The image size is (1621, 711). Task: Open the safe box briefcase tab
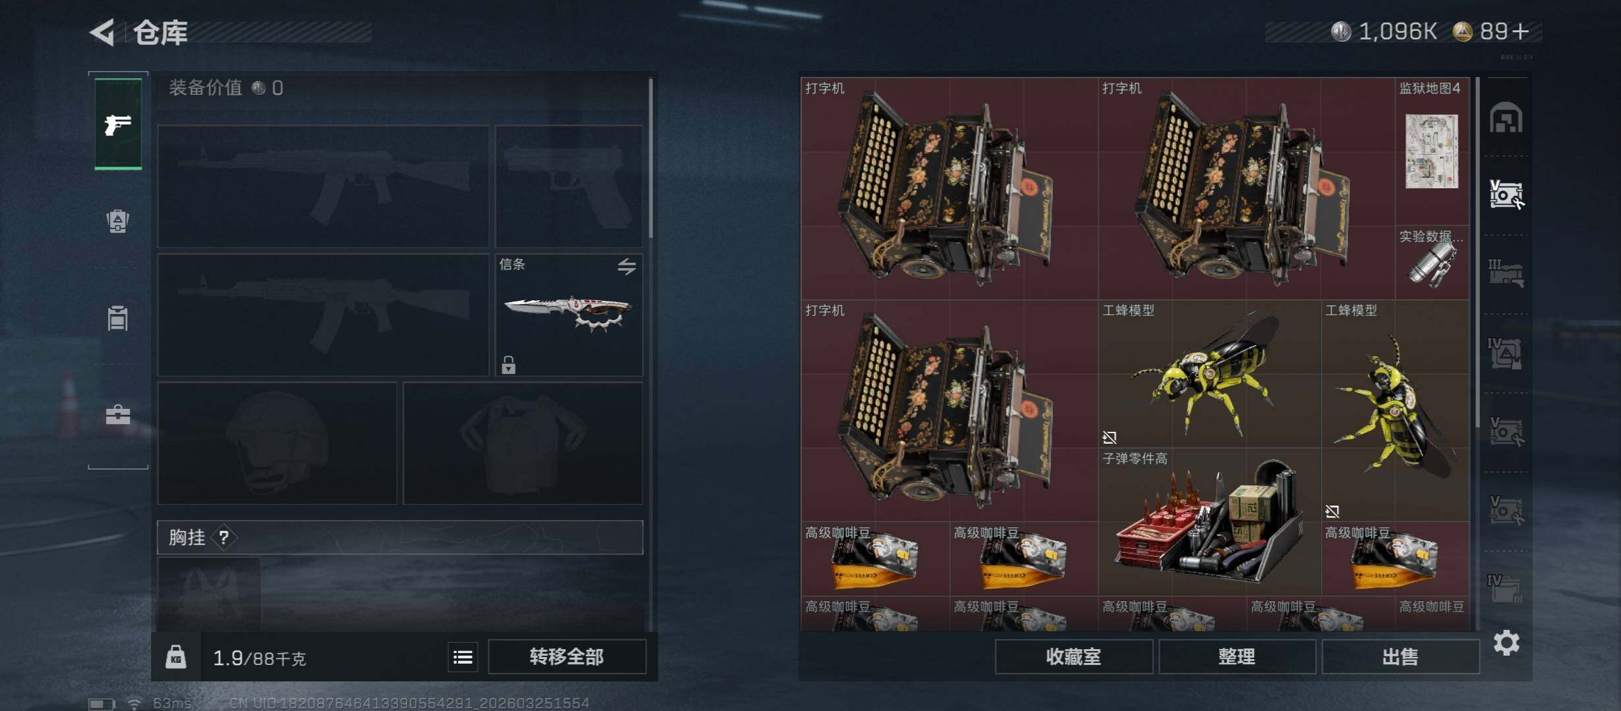coord(118,415)
